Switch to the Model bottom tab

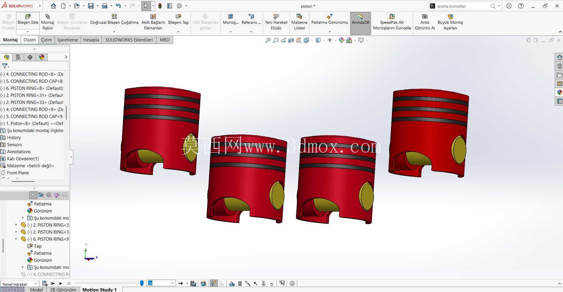coord(36,290)
